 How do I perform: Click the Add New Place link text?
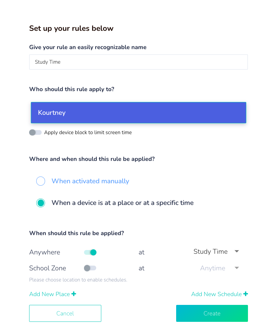point(49,294)
